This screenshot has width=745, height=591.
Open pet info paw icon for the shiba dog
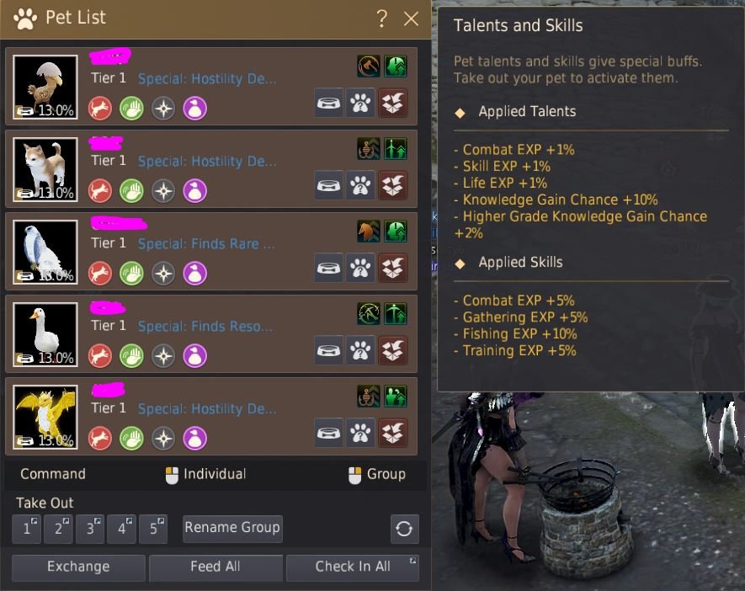(360, 185)
